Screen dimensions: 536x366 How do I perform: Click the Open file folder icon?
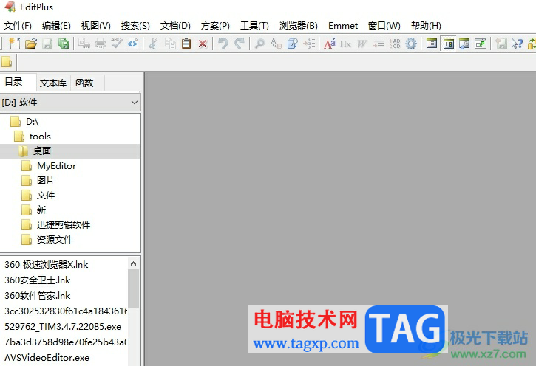coord(31,44)
